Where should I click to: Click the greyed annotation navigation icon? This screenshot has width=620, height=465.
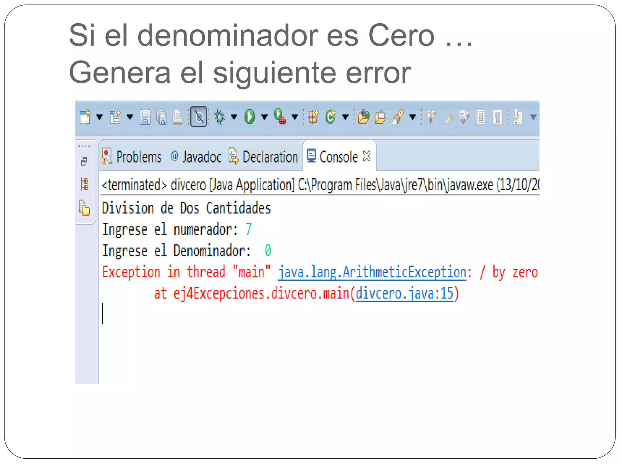point(432,117)
